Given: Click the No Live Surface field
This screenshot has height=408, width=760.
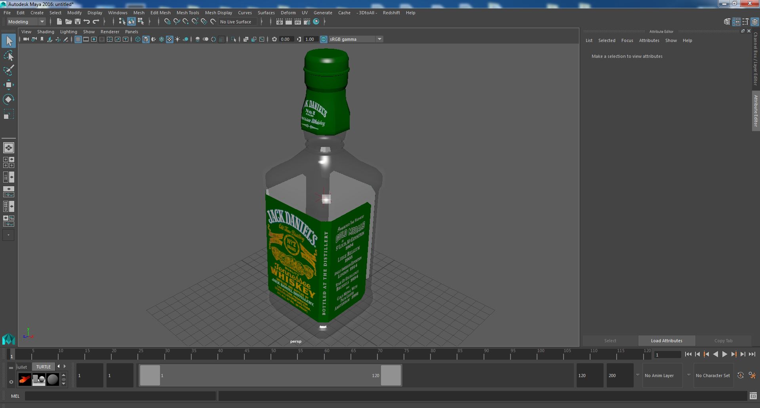Looking at the screenshot, I should click(x=238, y=22).
